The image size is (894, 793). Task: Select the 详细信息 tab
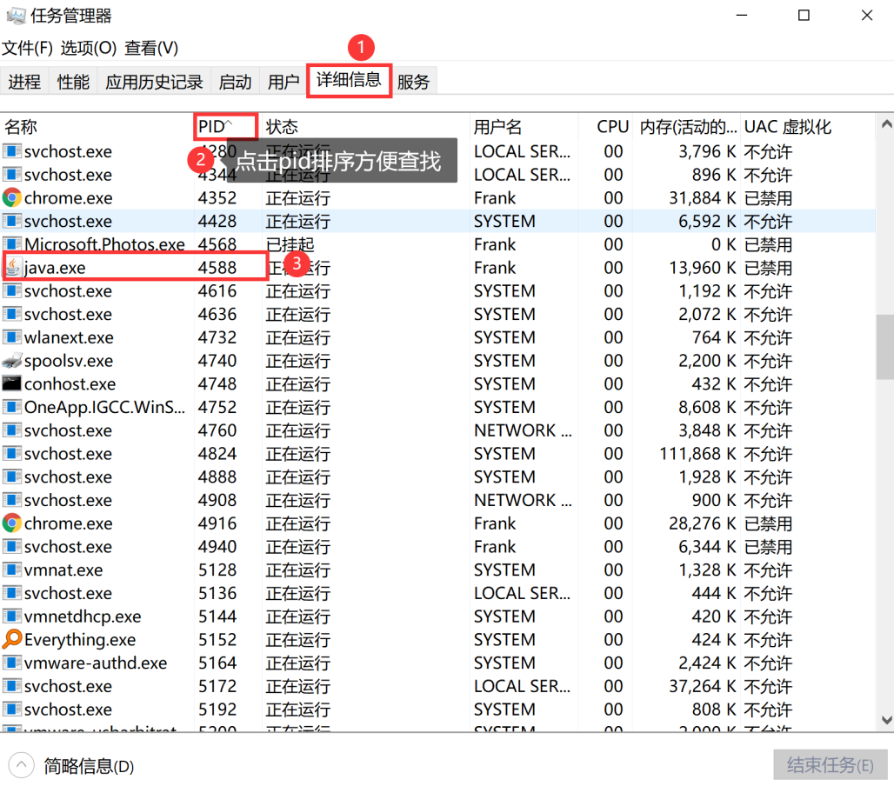(349, 80)
